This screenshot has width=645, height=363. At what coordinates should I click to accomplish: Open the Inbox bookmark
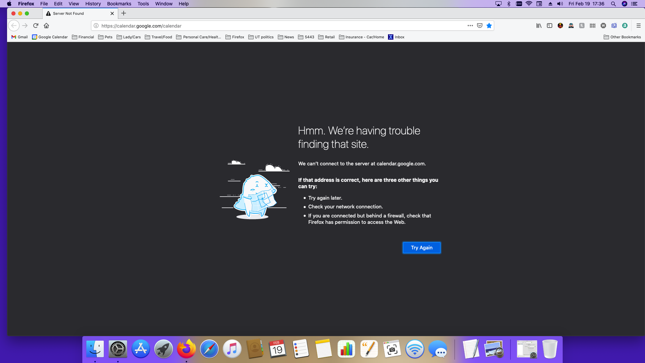[x=396, y=37]
